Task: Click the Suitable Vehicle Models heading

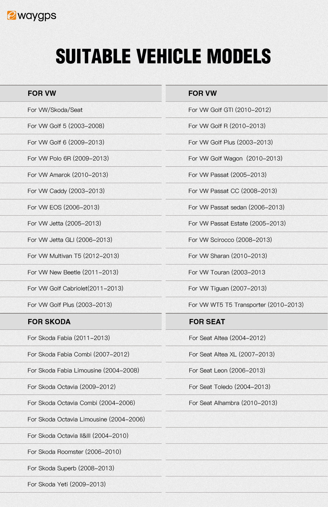Action: tap(163, 56)
